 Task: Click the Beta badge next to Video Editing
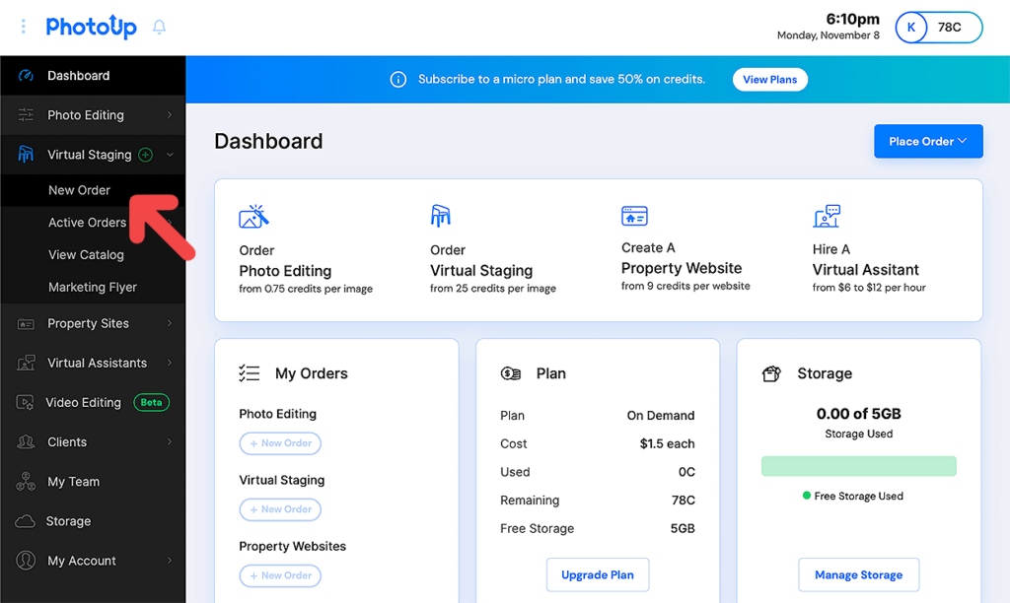[x=151, y=403]
